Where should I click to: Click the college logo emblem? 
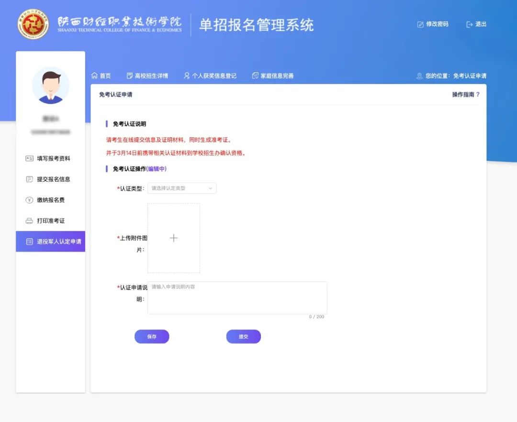coord(34,24)
